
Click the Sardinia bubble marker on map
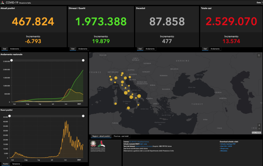pyautogui.click(x=116, y=104)
